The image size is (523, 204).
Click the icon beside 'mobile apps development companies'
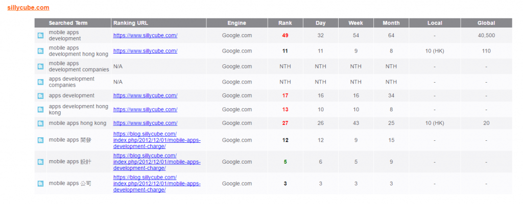40,66
